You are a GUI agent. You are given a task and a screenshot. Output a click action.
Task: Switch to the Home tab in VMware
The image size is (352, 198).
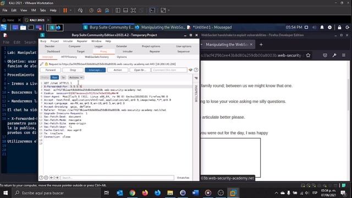click(x=10, y=20)
